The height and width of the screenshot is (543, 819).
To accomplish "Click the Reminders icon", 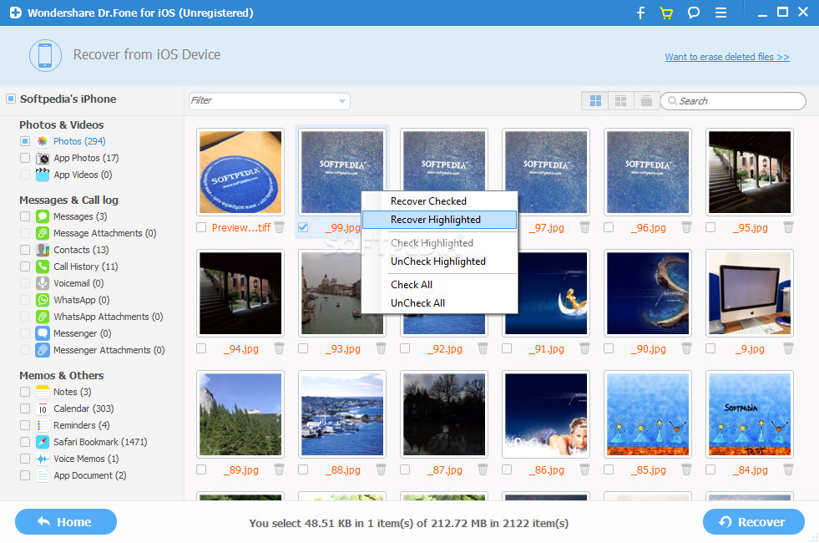I will pos(43,425).
